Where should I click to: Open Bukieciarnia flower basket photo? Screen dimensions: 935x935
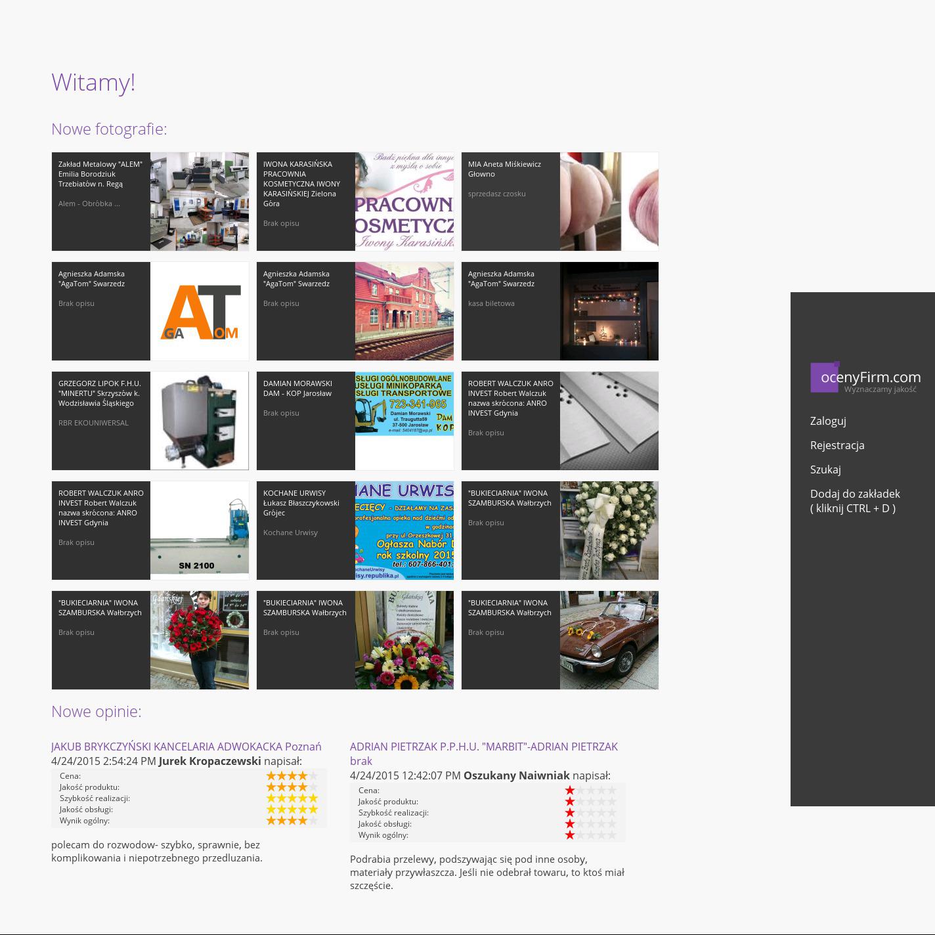pos(404,640)
